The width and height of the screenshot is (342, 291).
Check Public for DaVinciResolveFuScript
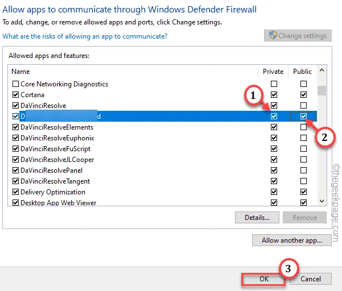pos(303,149)
